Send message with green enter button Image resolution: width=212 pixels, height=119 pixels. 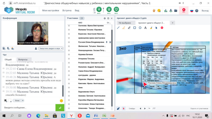point(60,108)
